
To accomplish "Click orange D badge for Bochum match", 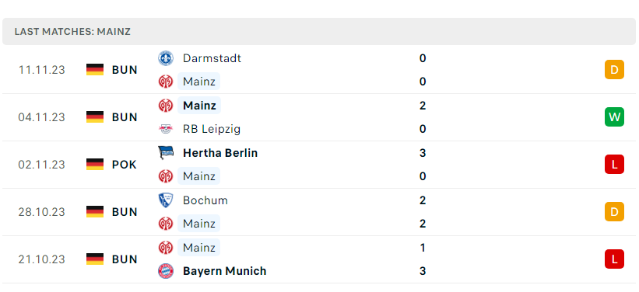I will click(614, 212).
